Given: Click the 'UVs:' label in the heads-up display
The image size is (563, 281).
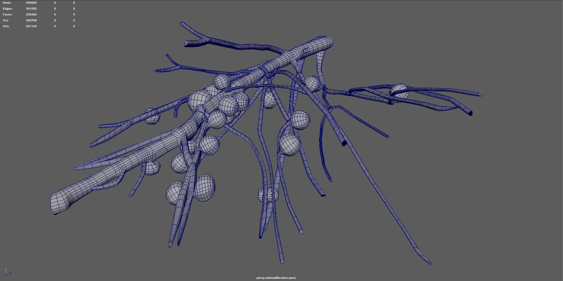Looking at the screenshot, I should pyautogui.click(x=6, y=26).
